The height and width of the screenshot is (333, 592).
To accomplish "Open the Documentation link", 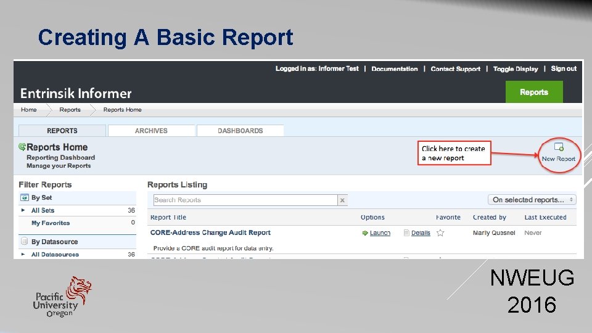I will pyautogui.click(x=395, y=68).
